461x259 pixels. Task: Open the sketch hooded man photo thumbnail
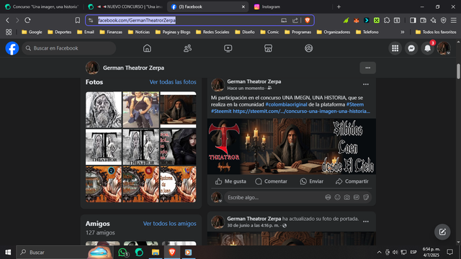point(104,109)
